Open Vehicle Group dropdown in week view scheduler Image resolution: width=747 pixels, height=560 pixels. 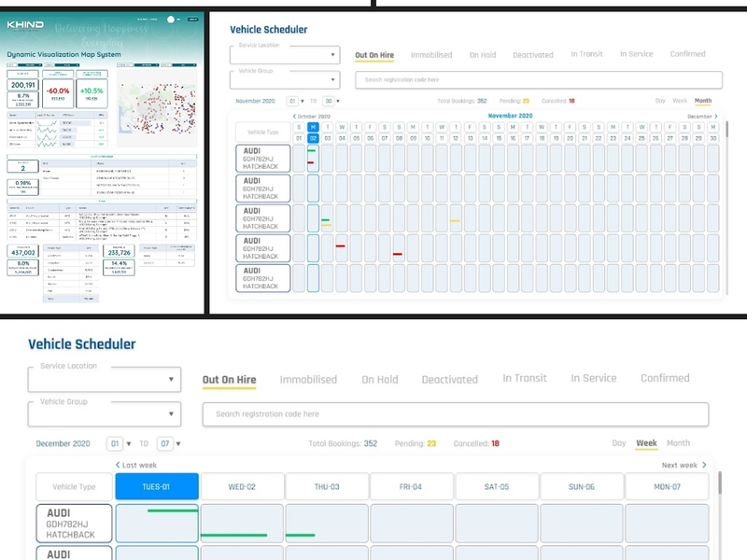click(x=105, y=414)
